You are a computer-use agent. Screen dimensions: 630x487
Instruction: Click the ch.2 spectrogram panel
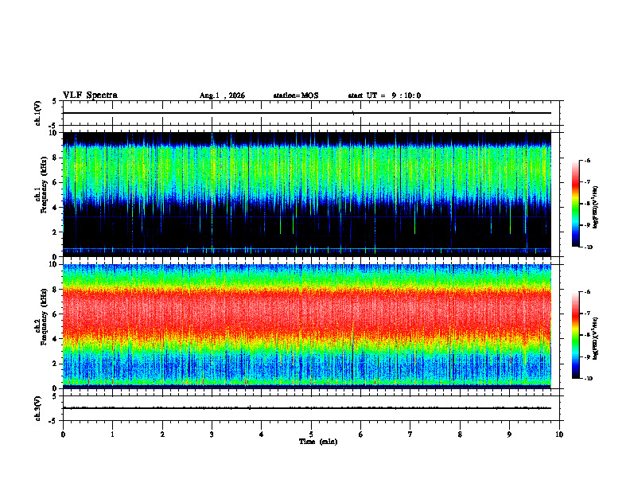(x=307, y=326)
